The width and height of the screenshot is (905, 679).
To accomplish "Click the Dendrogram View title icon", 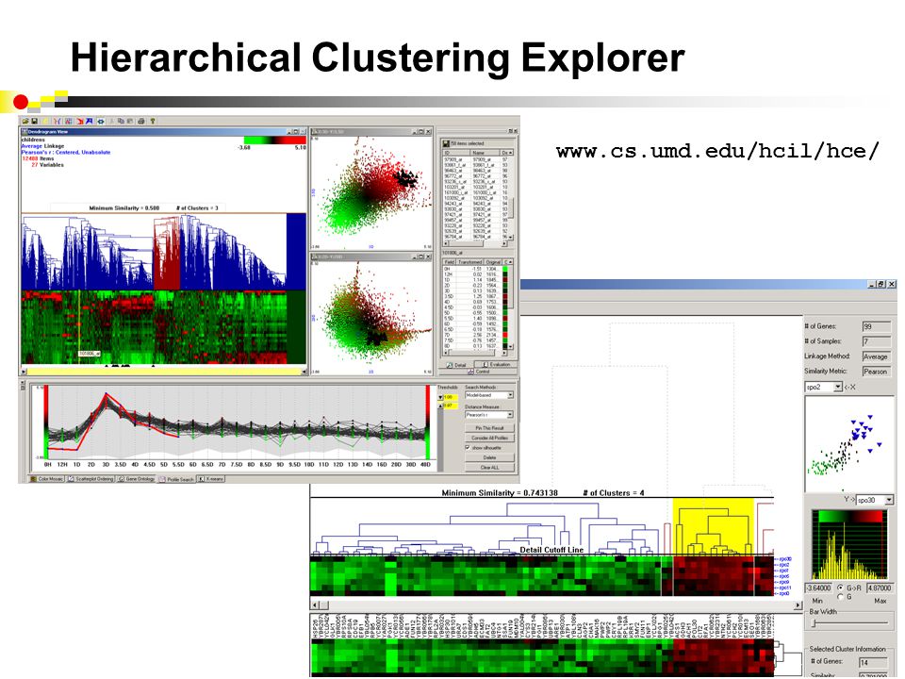I will (25, 132).
